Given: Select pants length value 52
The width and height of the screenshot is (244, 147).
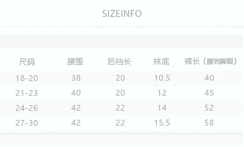Looking at the screenshot, I should [x=209, y=108].
